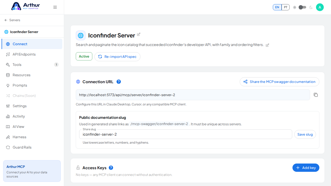
Task: Click the Share slug input field
Action: tap(186, 134)
